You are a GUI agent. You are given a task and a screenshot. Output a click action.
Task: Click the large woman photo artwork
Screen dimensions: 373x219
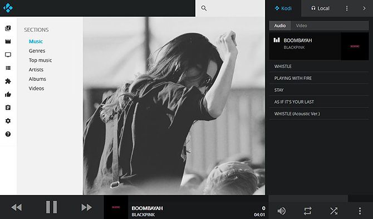point(174,106)
